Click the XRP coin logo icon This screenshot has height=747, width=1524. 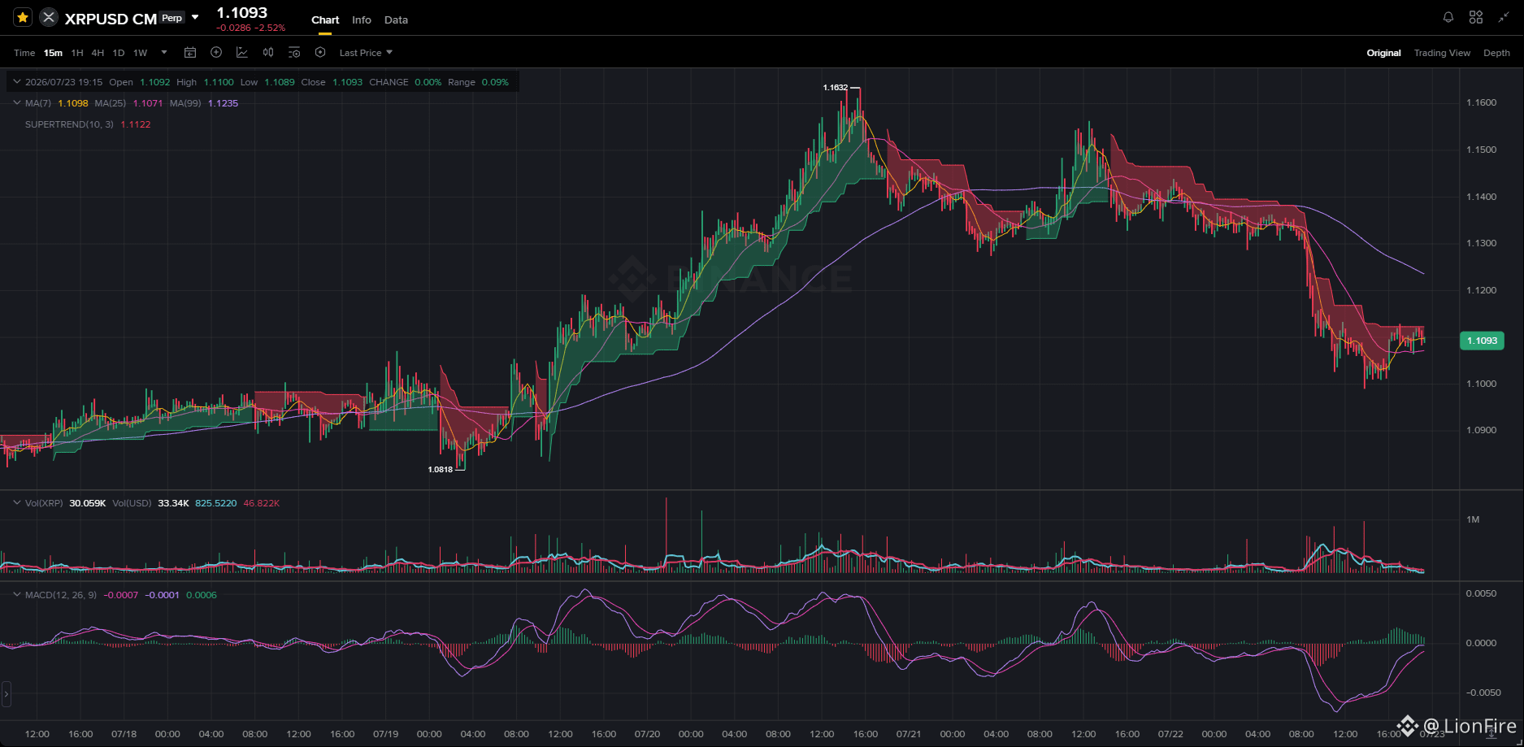[x=49, y=17]
